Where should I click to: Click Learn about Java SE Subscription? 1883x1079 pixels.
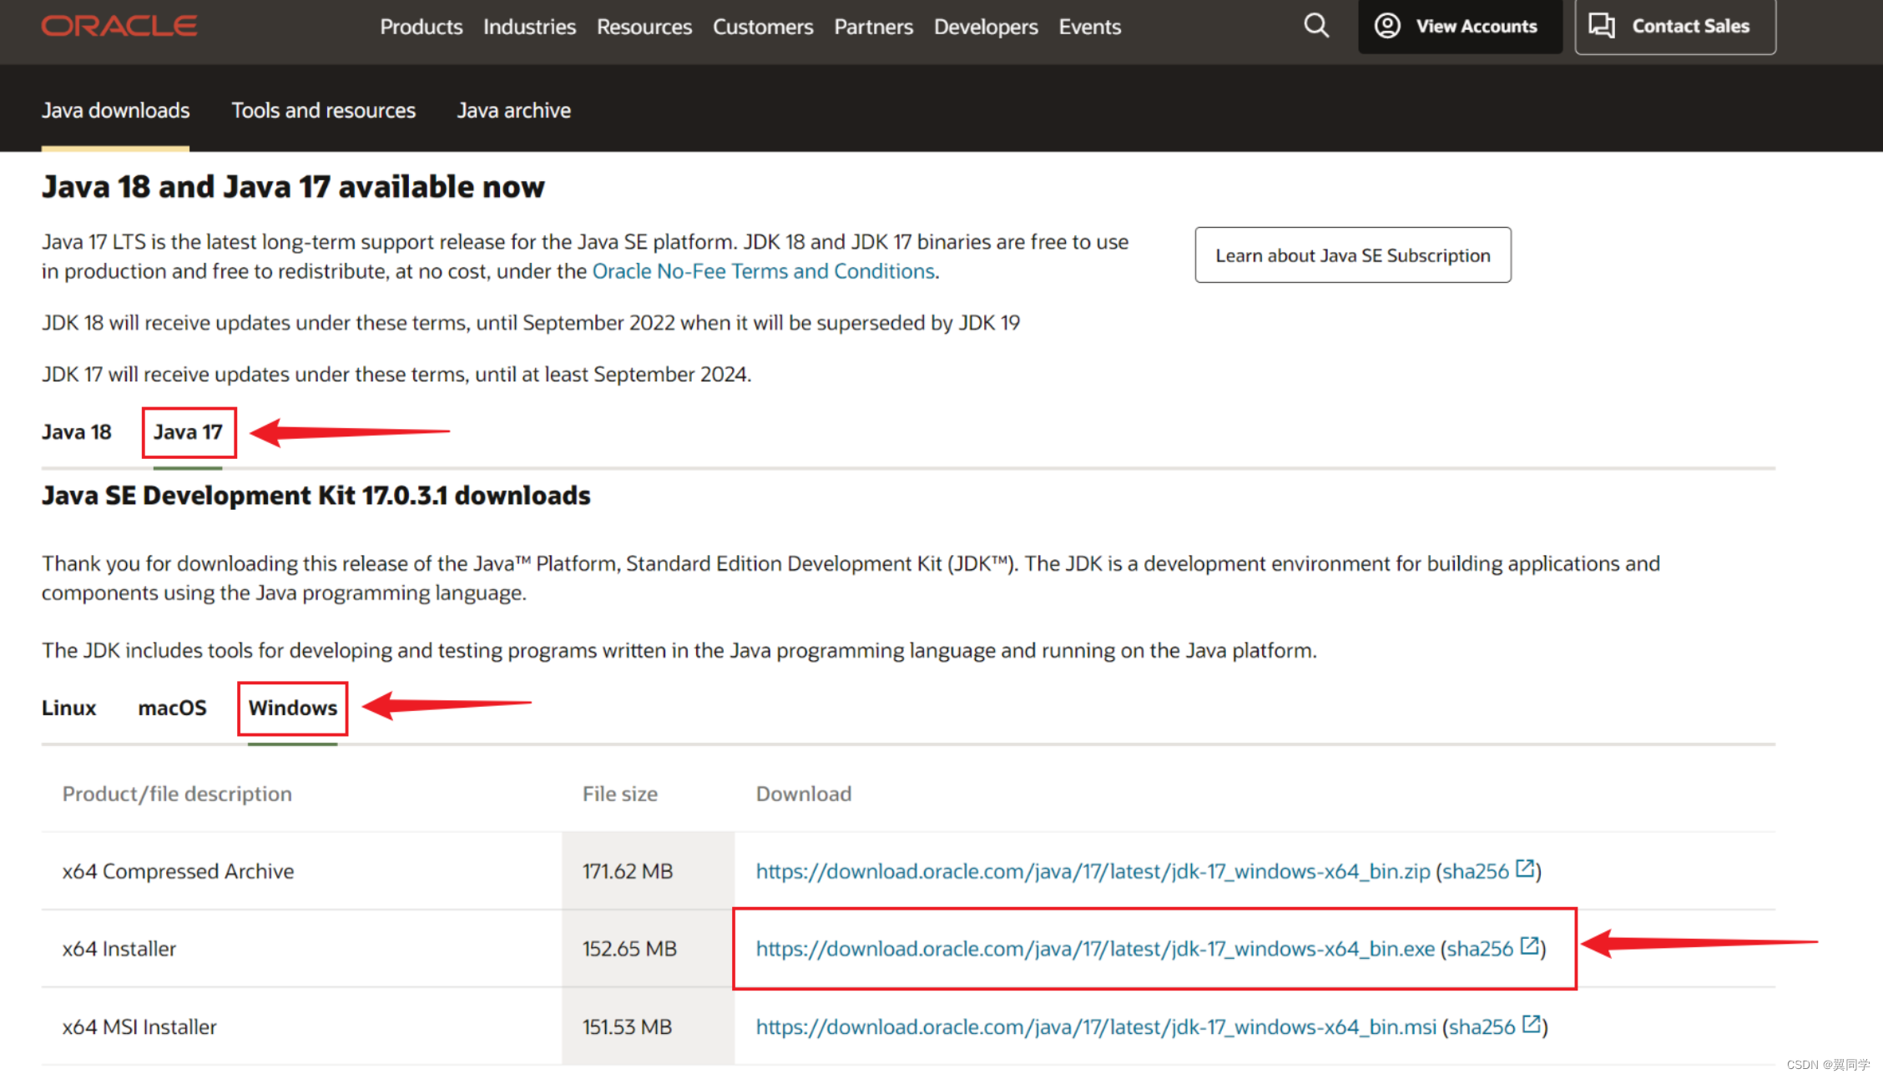point(1352,255)
